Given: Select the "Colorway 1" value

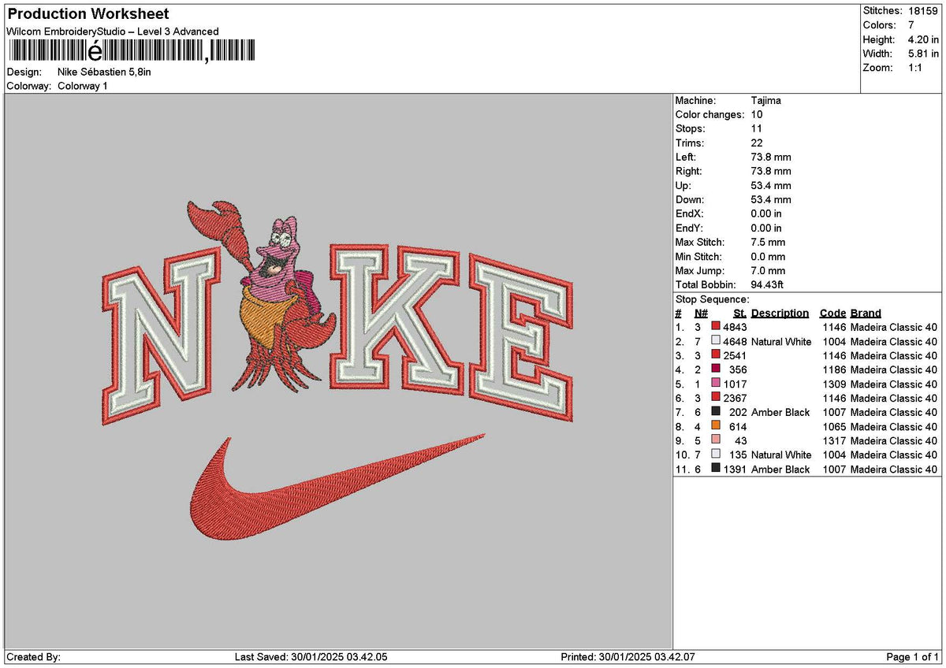Looking at the screenshot, I should pyautogui.click(x=83, y=86).
